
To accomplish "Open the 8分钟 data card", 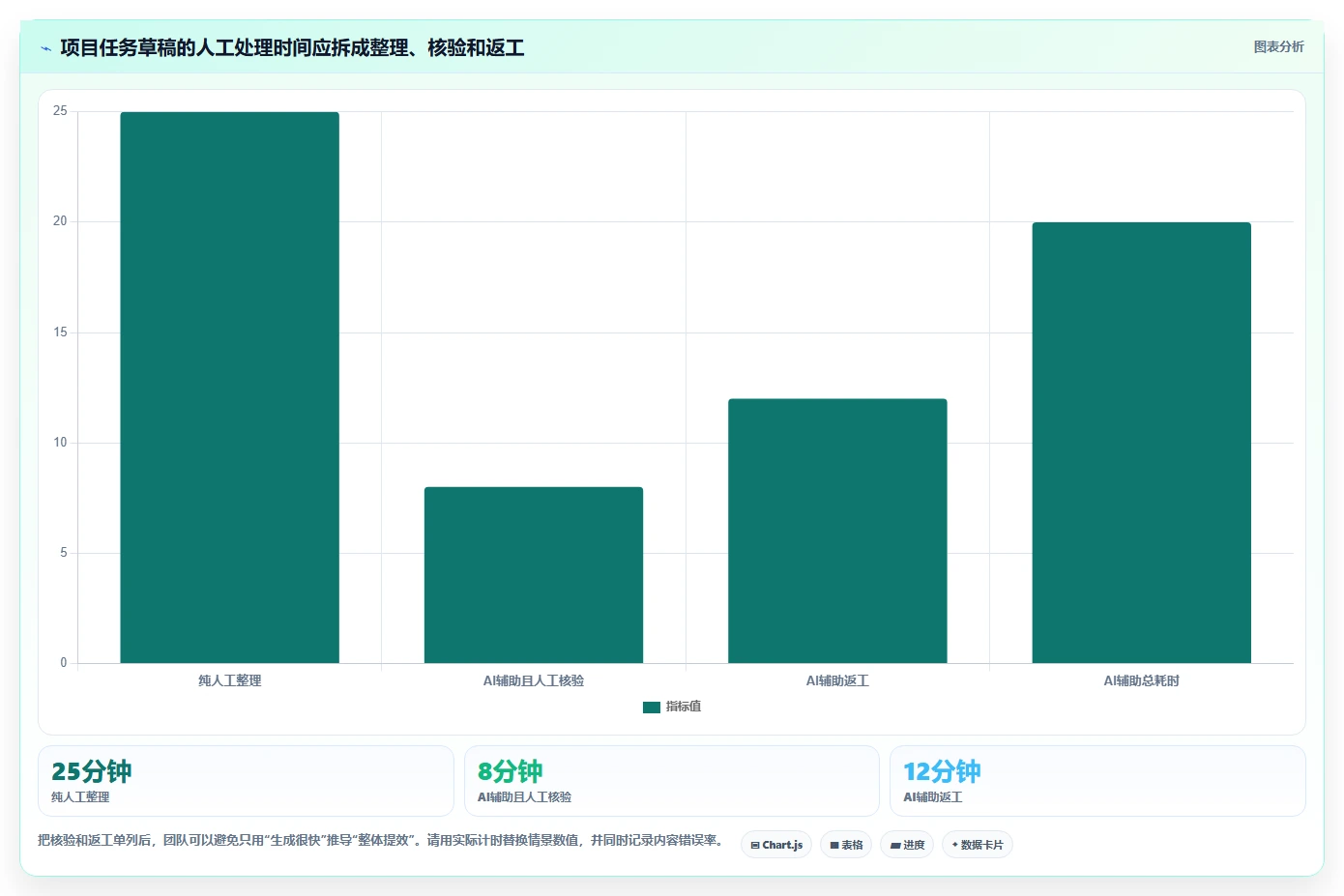I will click(x=672, y=781).
